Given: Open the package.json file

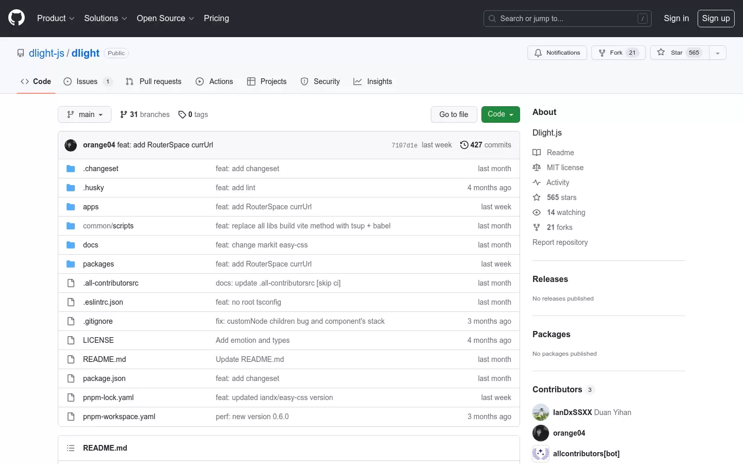Looking at the screenshot, I should tap(104, 378).
